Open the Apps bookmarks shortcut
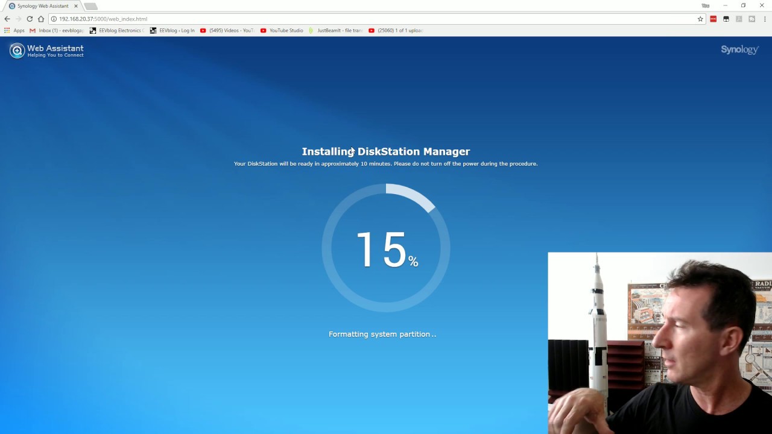Viewport: 772px width, 434px height. 14,30
